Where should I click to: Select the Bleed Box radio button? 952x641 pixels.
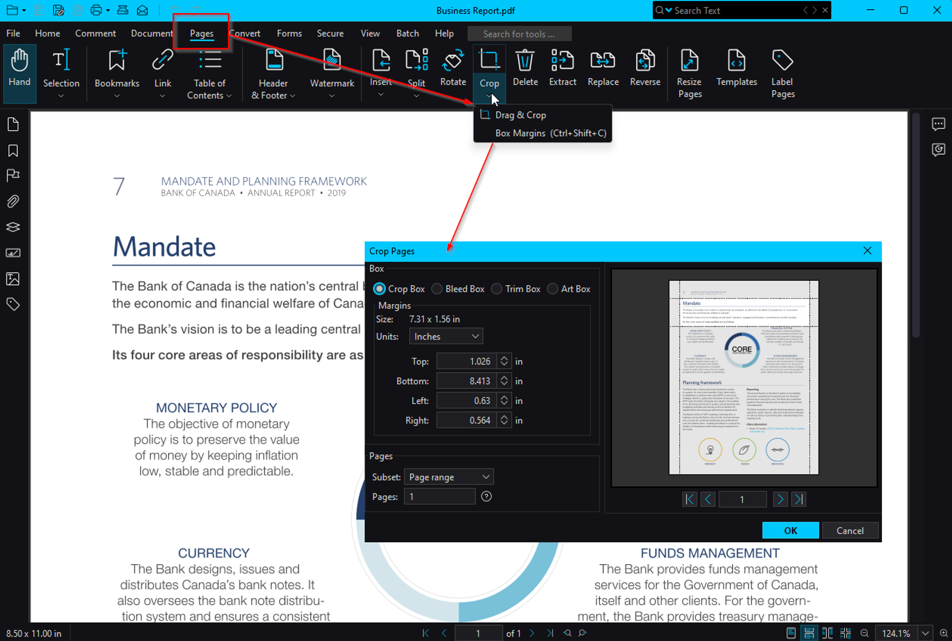(x=437, y=289)
